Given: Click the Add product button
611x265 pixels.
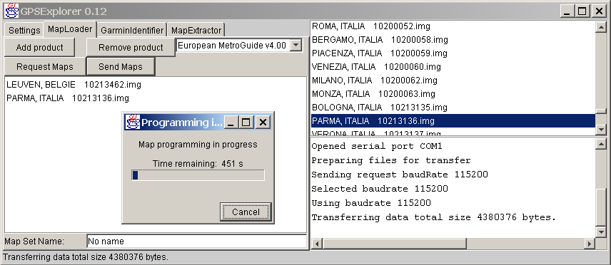Looking at the screenshot, I should tap(39, 48).
